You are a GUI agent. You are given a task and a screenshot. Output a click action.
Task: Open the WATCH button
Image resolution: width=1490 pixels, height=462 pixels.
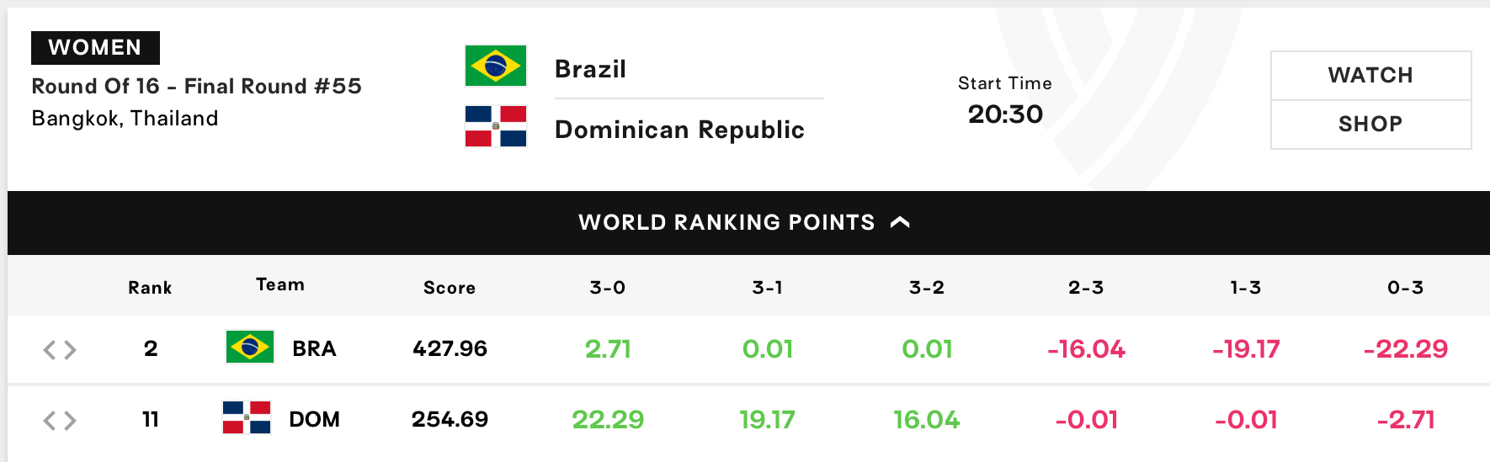click(x=1370, y=76)
